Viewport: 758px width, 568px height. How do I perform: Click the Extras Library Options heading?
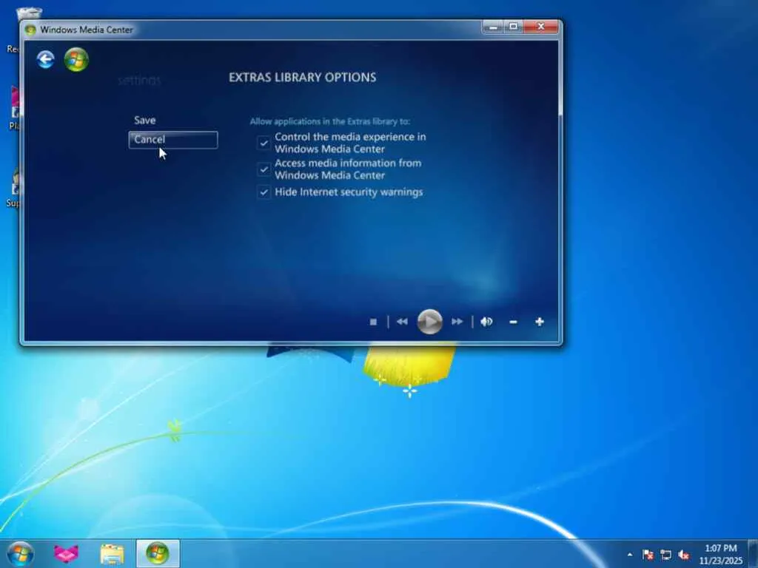click(x=303, y=78)
